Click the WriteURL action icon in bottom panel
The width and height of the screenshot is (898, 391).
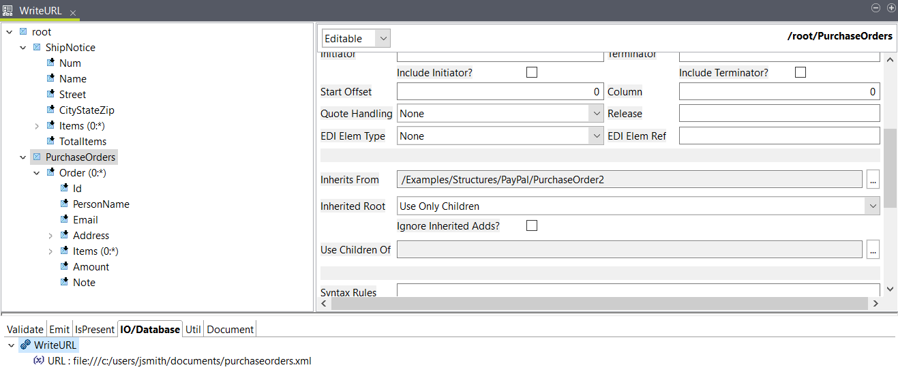tap(25, 345)
